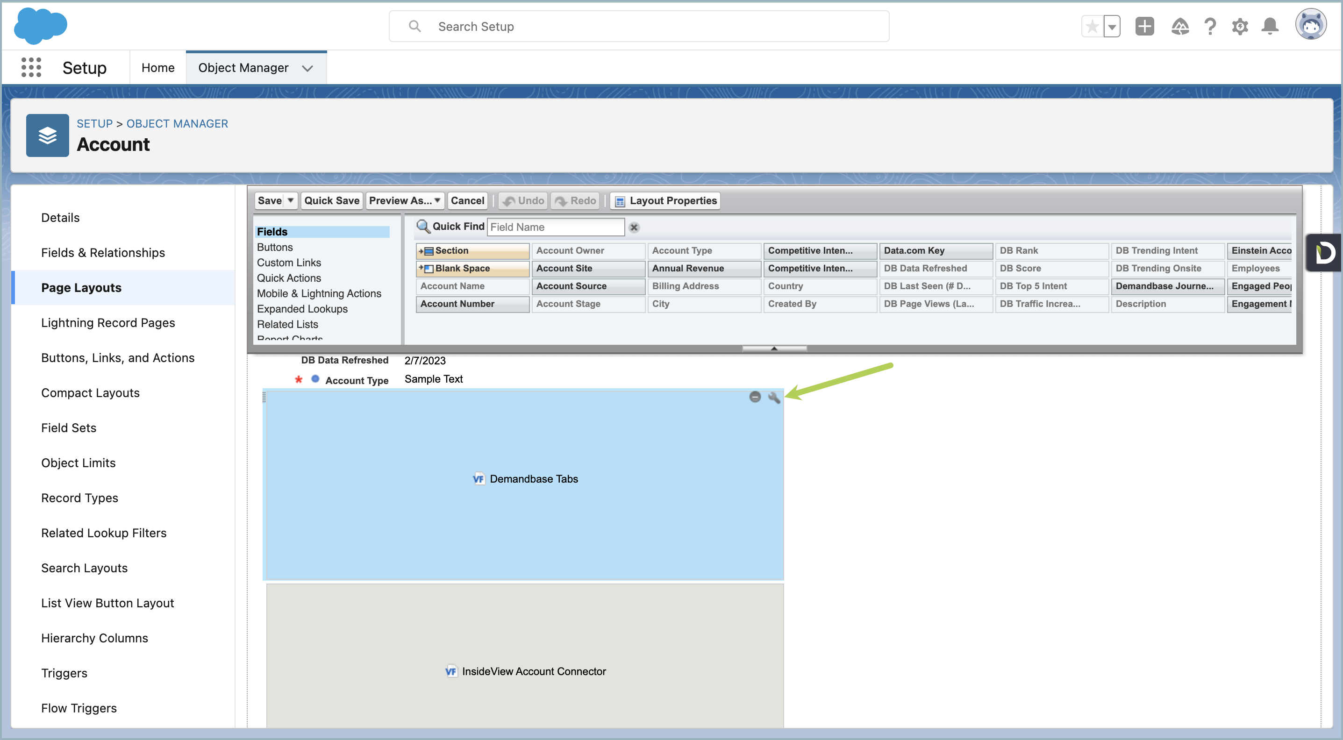The image size is (1343, 740).
Task: Click in the Search Setup field
Action: [639, 27]
